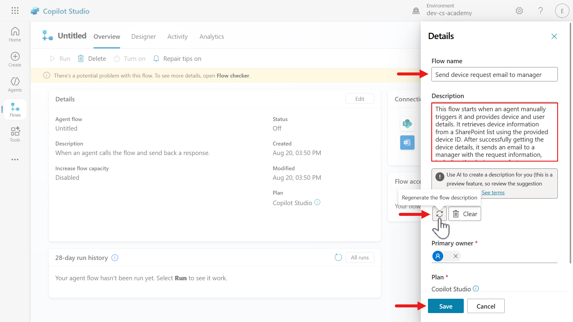Save the flow details

tap(445, 306)
